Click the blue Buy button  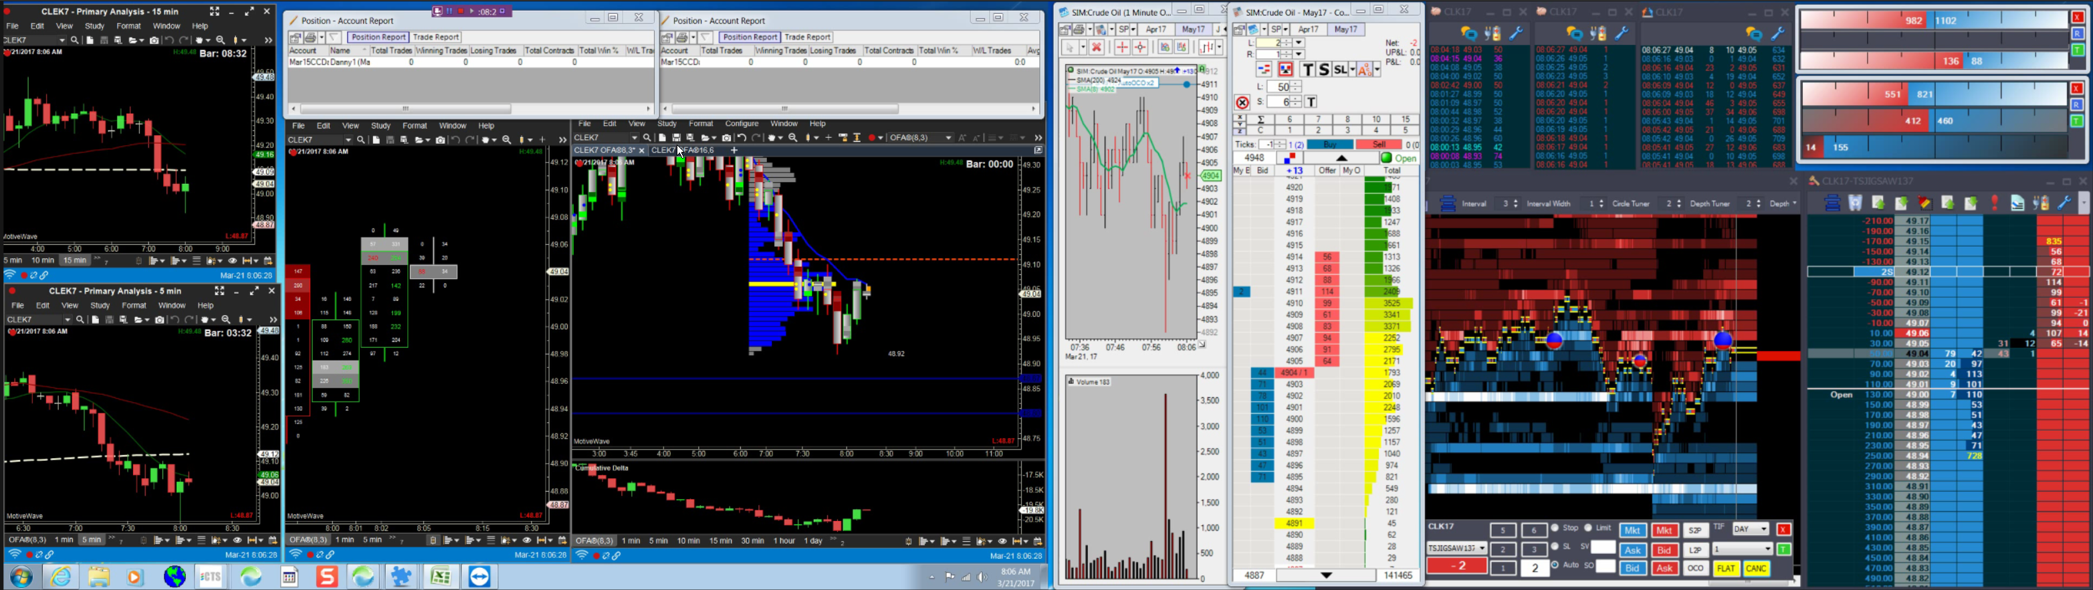(1330, 144)
